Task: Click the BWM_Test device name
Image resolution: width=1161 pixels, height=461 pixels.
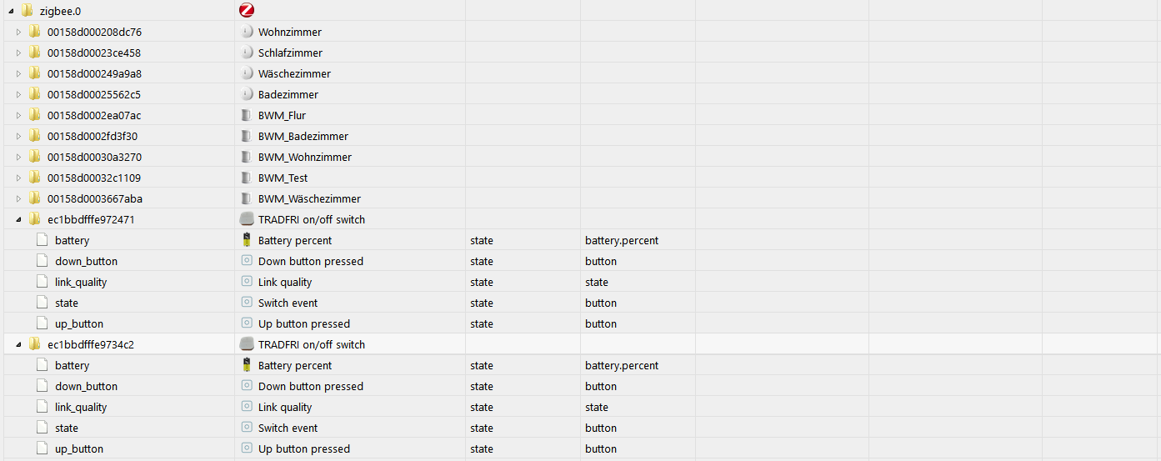Action: (283, 178)
